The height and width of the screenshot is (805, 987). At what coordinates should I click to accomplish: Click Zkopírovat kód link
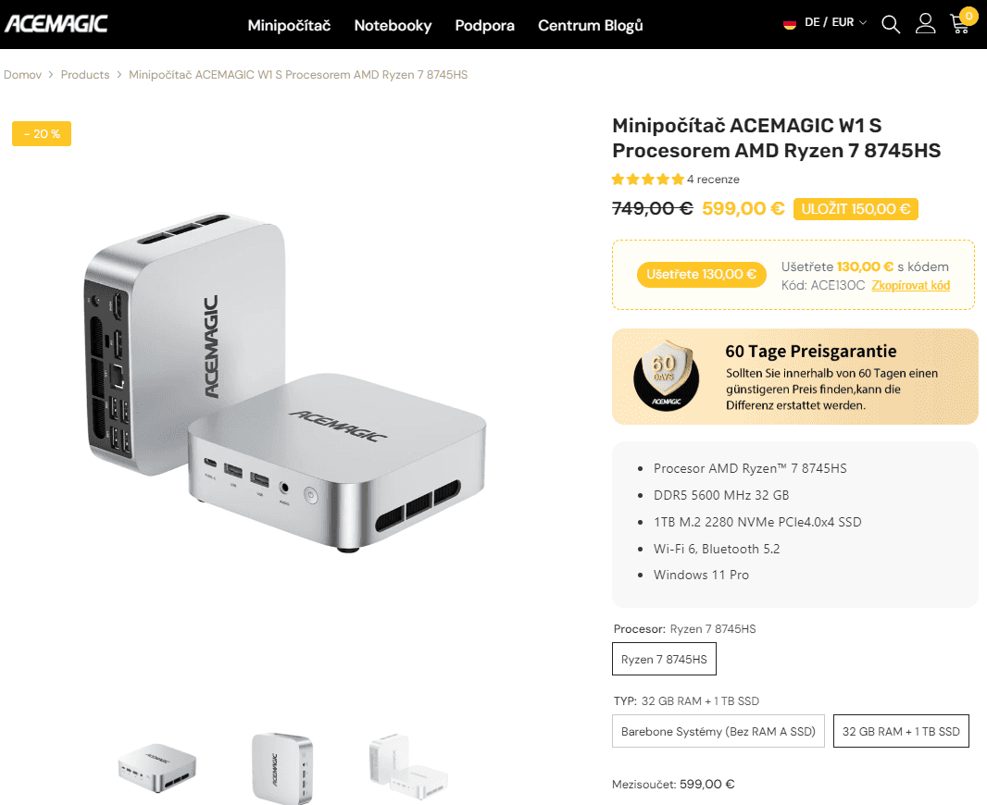click(910, 286)
